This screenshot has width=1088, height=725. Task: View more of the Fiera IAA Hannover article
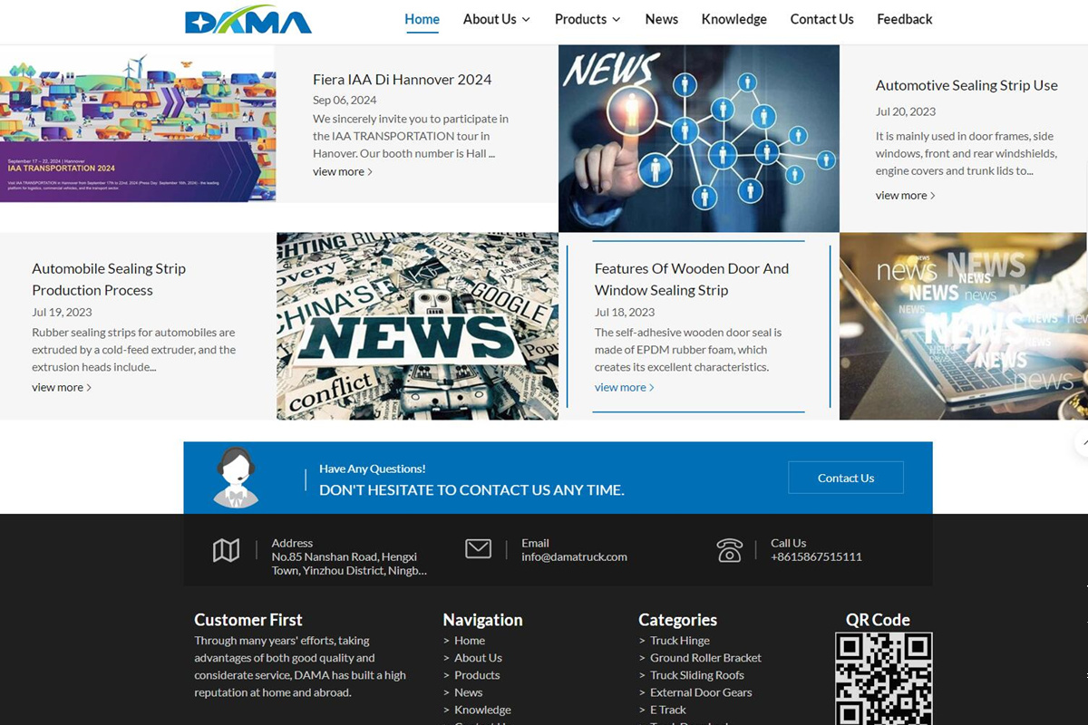[343, 171]
